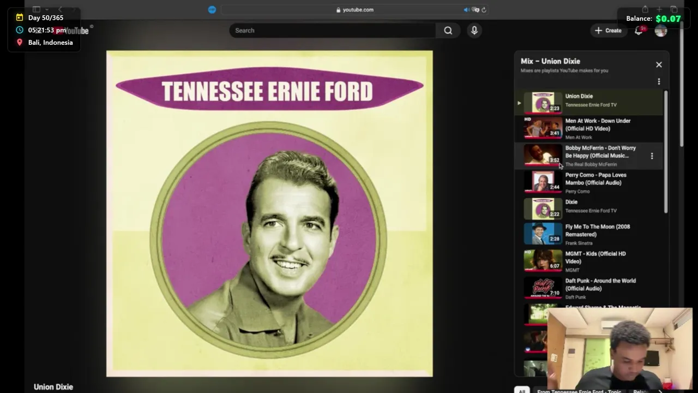698x393 pixels.
Task: Click 'Frank Sinatra' channel name in the mix
Action: 579,243
